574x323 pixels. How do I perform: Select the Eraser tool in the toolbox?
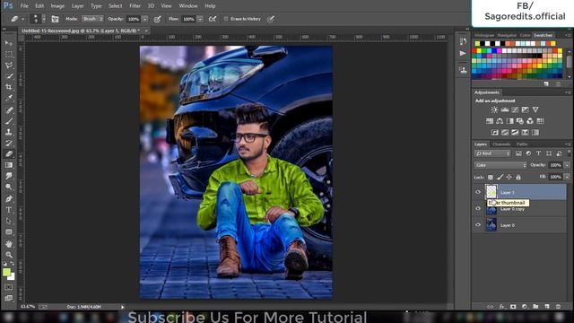[9, 154]
